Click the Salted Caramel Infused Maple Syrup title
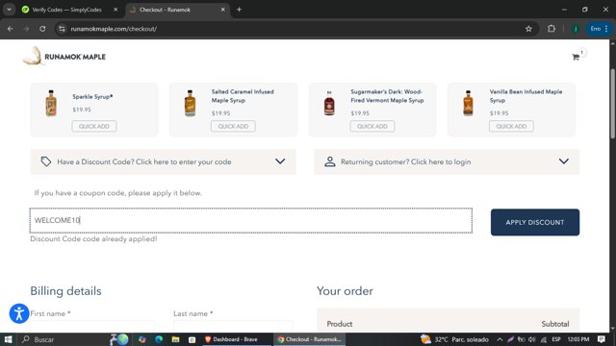Image resolution: width=616 pixels, height=346 pixels. 243,96
